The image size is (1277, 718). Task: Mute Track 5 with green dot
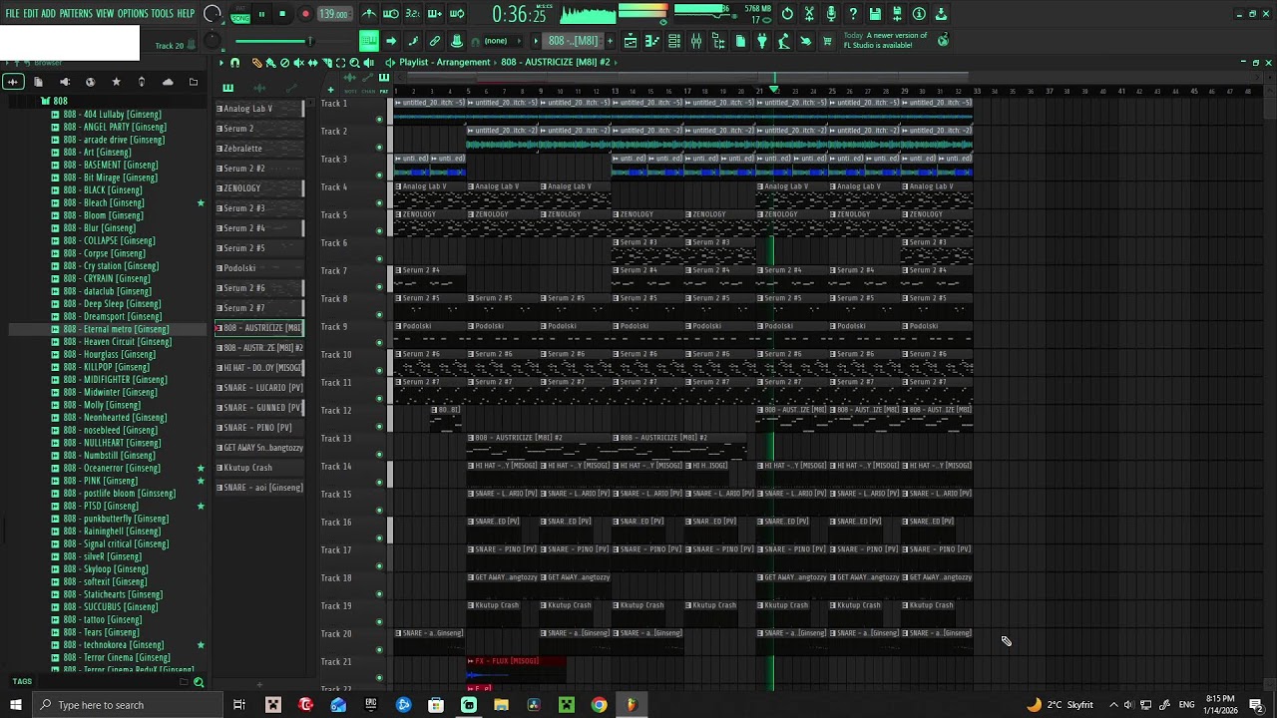click(x=379, y=231)
